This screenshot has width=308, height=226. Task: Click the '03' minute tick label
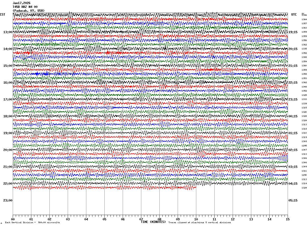[68, 219]
